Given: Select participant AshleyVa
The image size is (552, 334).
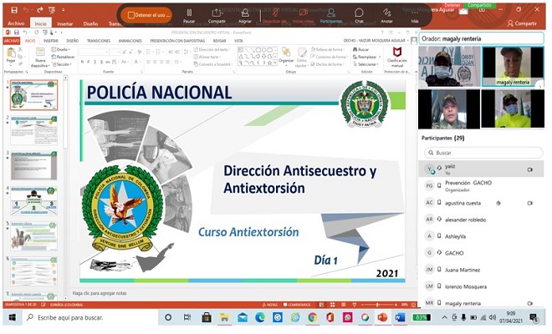Looking at the screenshot, I should pos(481,236).
